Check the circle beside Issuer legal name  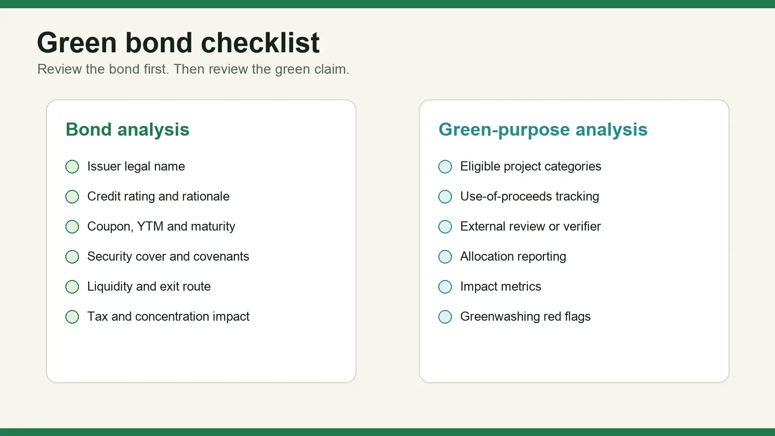72,167
